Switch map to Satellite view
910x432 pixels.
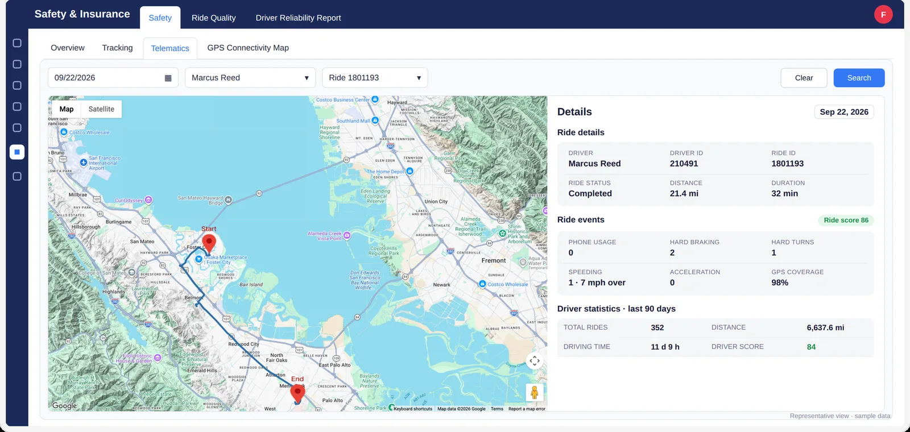(x=101, y=109)
